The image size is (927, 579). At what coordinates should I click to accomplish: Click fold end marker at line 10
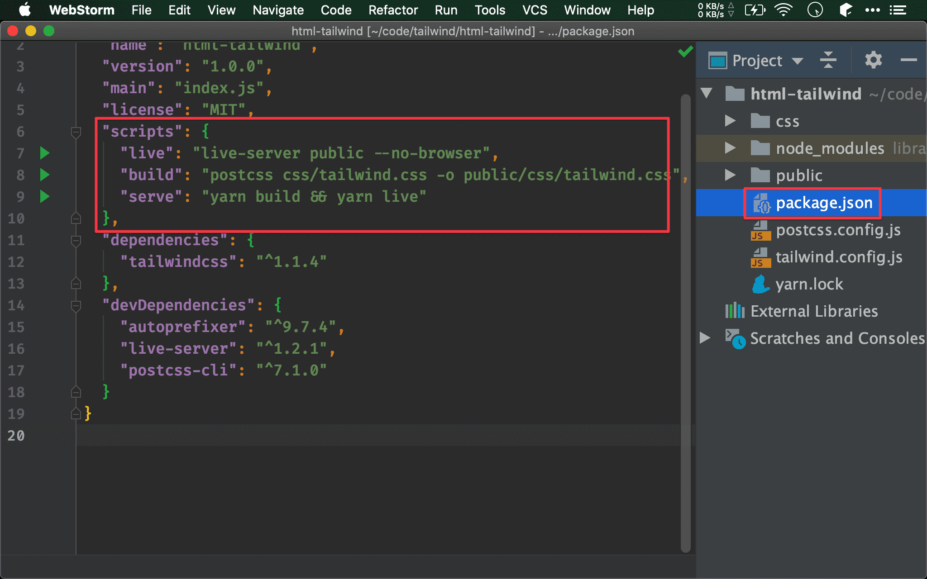[x=76, y=218]
